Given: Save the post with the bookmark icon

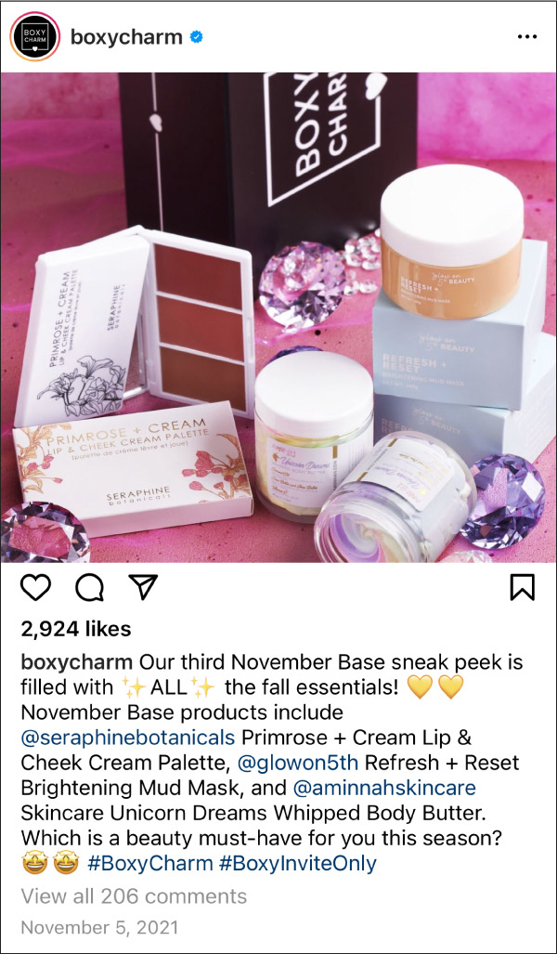Looking at the screenshot, I should pos(522,588).
